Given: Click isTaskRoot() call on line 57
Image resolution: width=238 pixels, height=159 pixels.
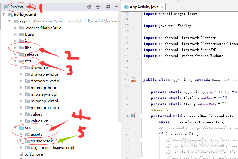Looking at the screenshot, I should click(x=180, y=134).
